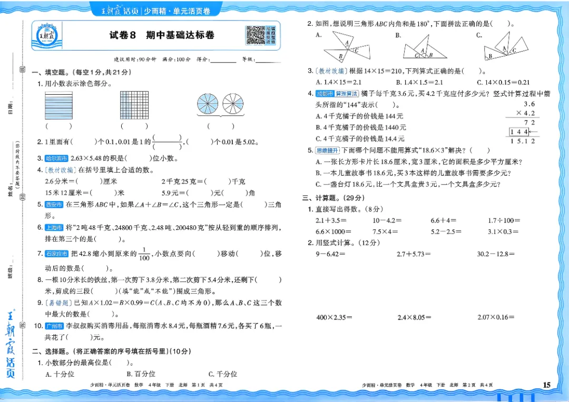This screenshot has height=402, width=569.
Task: Click the expression 9−6.42=
Action: click(330, 254)
